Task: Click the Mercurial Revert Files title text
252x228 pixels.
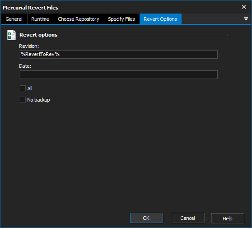Action: tap(31, 8)
